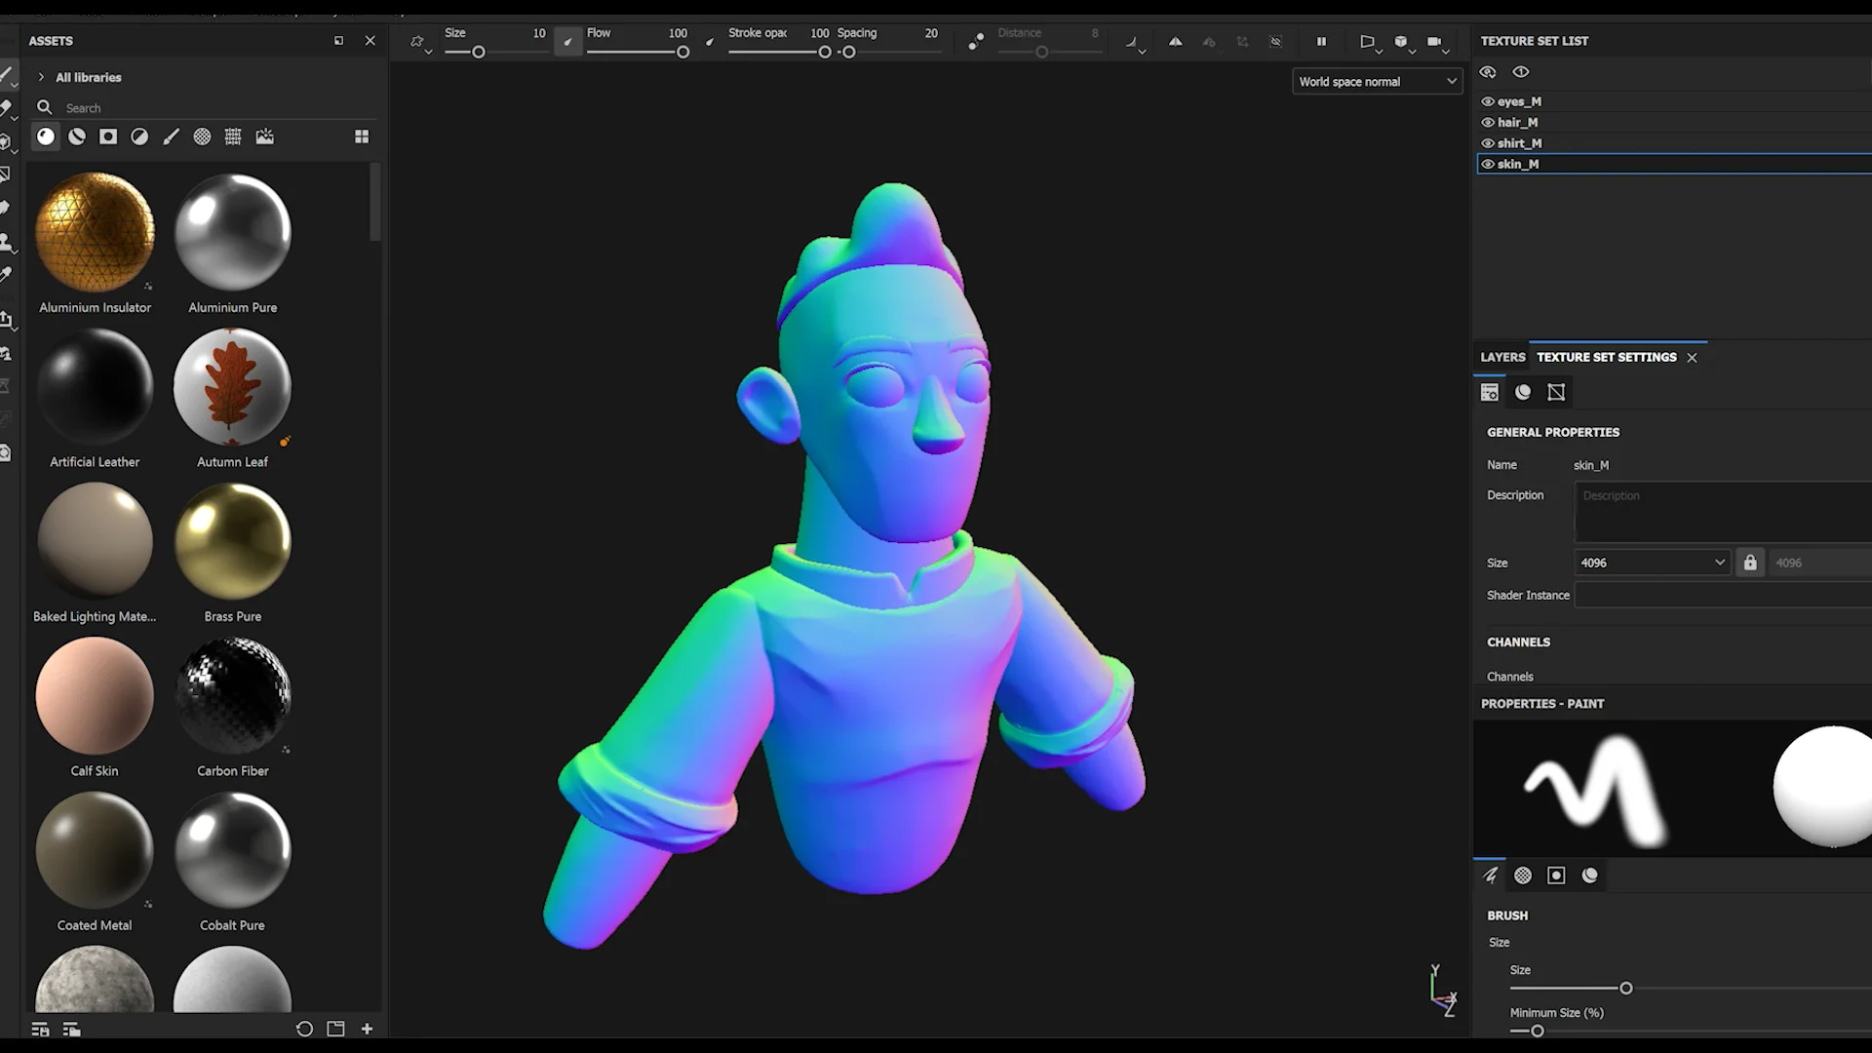Viewport: 1872px width, 1053px height.
Task: Add a new item with the plus button
Action: [368, 1029]
